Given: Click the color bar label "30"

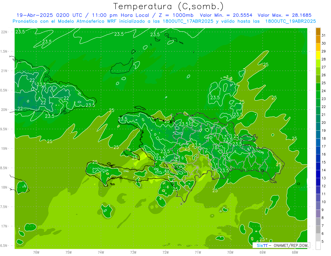Looking at the screenshot, I should click(324, 43).
